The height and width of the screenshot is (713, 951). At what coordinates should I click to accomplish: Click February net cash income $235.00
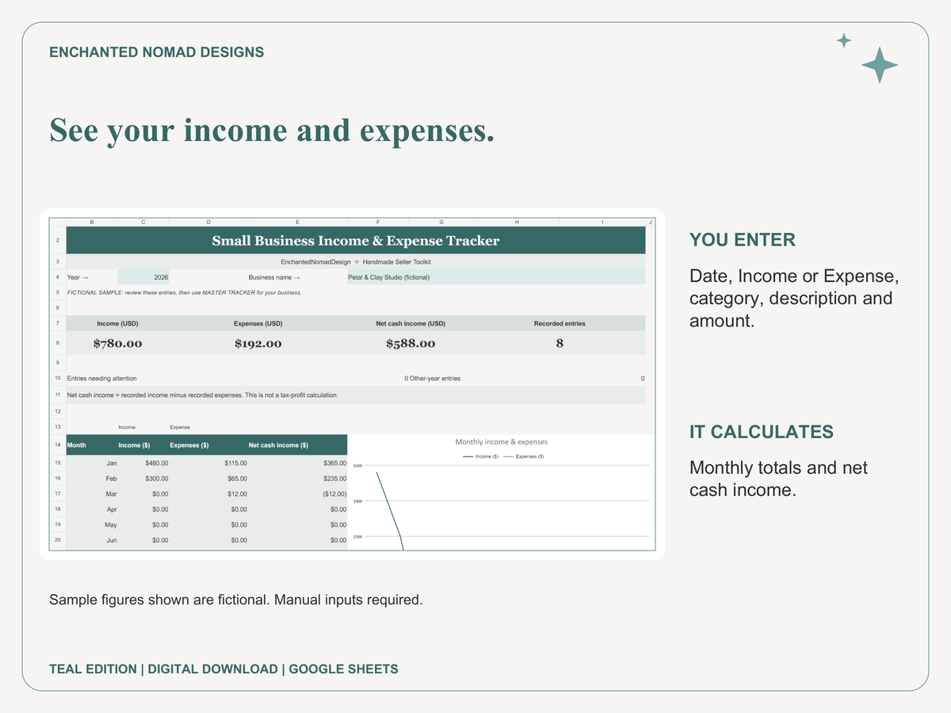(x=297, y=479)
